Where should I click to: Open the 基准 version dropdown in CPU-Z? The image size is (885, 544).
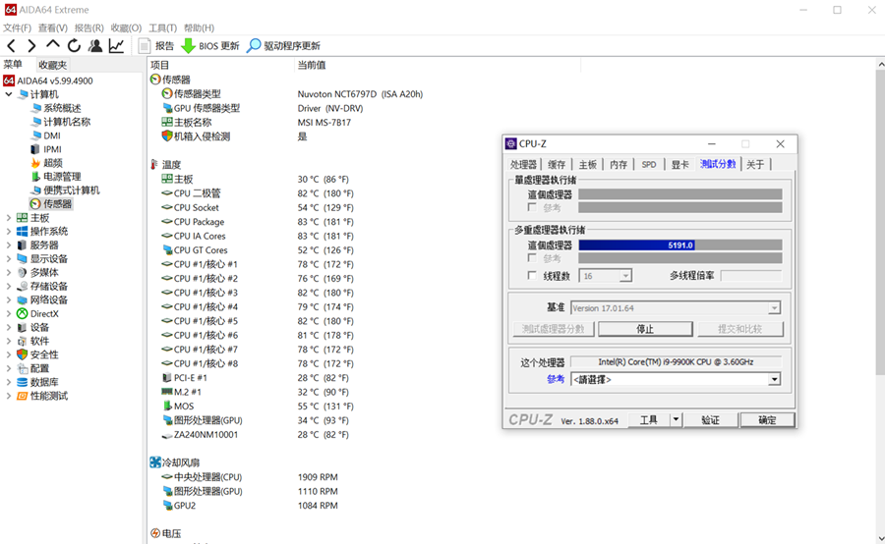774,307
